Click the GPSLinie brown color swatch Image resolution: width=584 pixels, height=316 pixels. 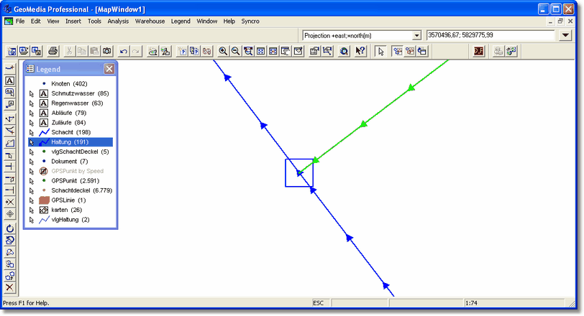[x=43, y=200]
